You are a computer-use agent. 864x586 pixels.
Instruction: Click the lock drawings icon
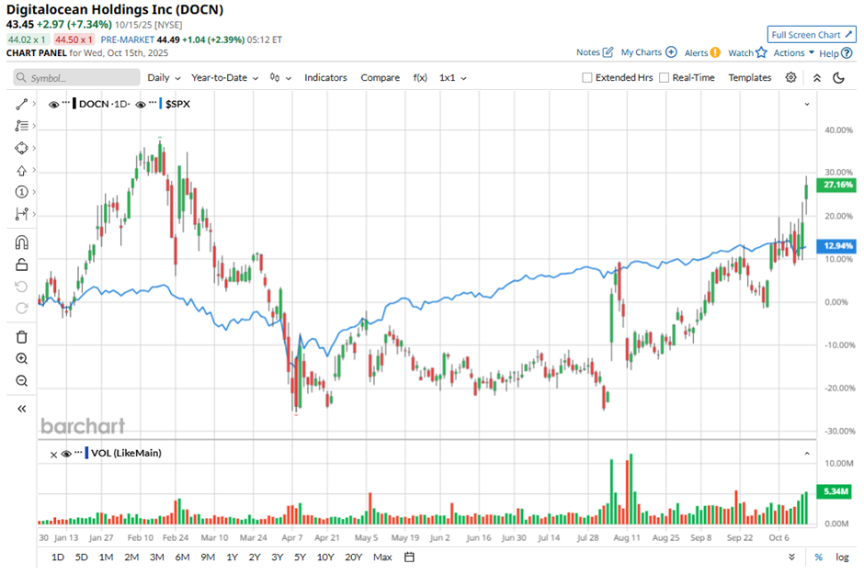tap(21, 265)
